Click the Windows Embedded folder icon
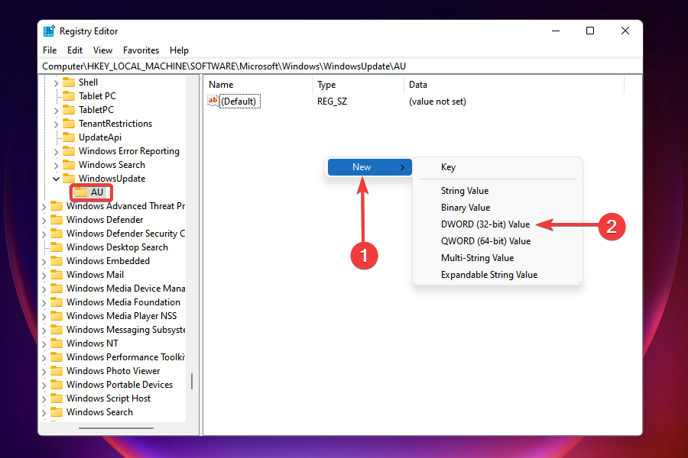 [57, 261]
